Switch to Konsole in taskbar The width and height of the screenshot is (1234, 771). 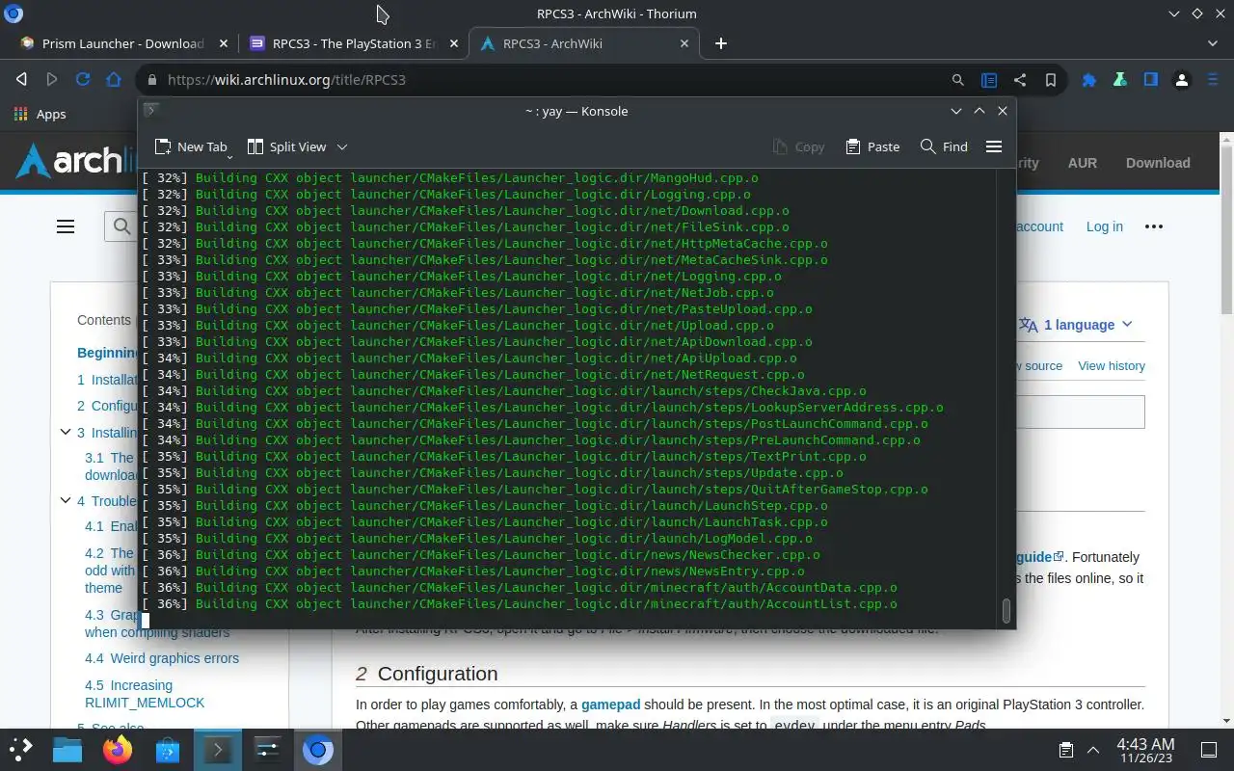click(x=218, y=749)
